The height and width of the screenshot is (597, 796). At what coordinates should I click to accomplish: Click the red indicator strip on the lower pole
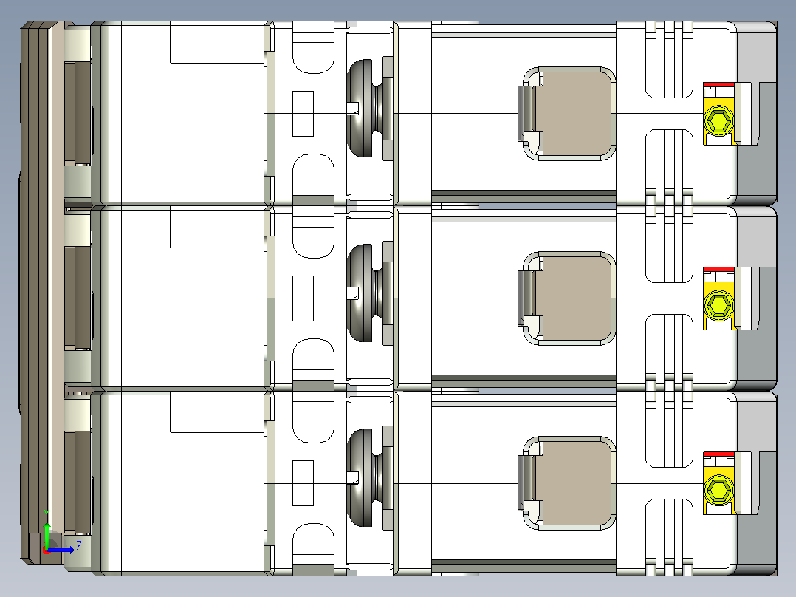point(718,454)
